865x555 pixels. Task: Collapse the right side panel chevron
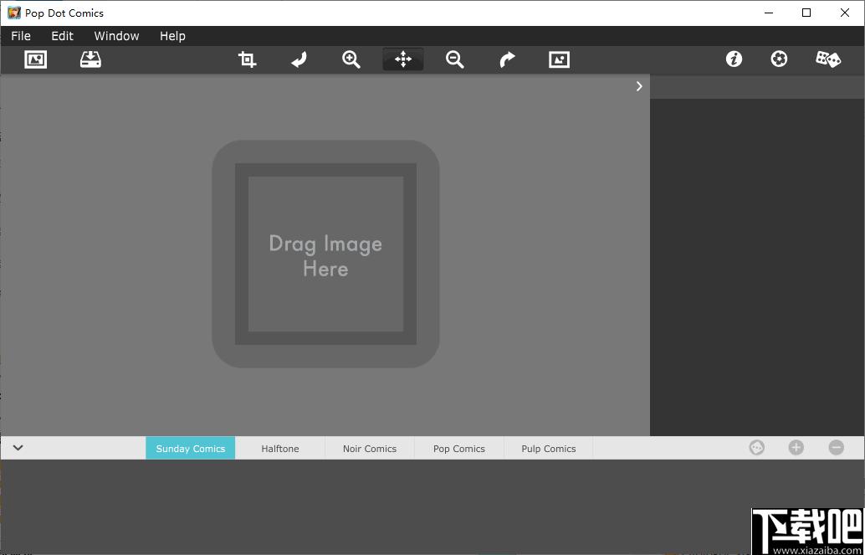pyautogui.click(x=639, y=86)
